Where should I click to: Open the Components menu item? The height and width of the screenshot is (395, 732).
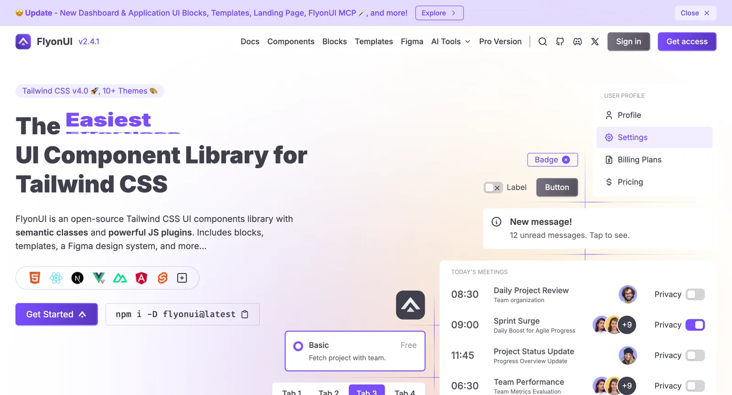[x=291, y=42]
